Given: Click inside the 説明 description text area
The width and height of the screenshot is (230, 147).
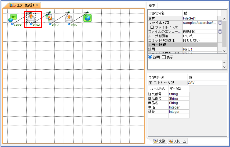Looking at the screenshot, I should (x=185, y=65).
